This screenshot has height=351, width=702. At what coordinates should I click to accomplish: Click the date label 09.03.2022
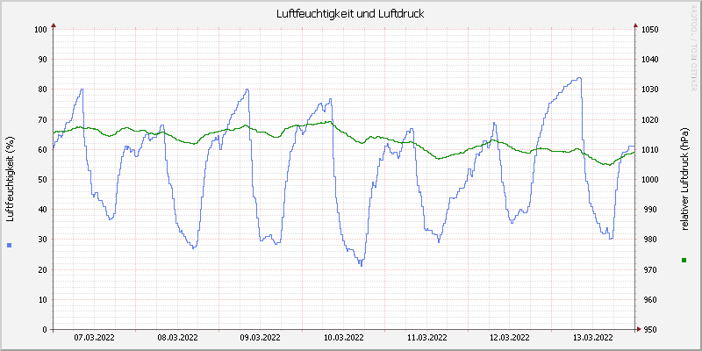pos(260,337)
